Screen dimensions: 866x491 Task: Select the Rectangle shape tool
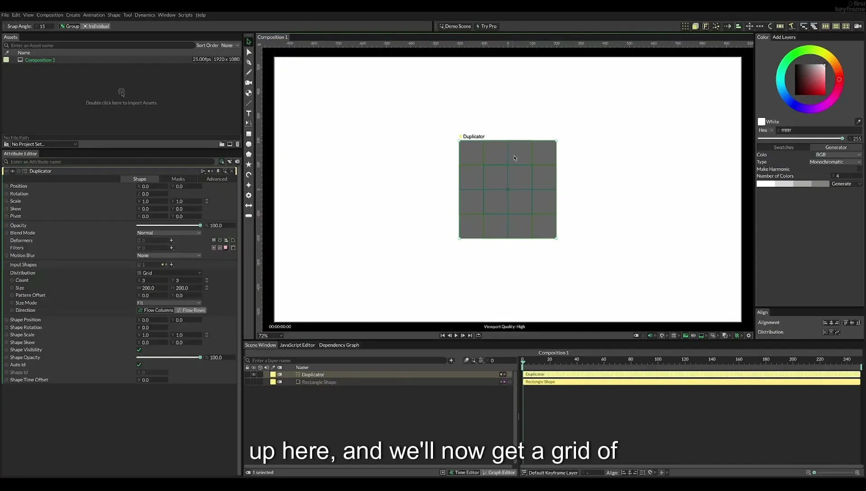pos(249,134)
